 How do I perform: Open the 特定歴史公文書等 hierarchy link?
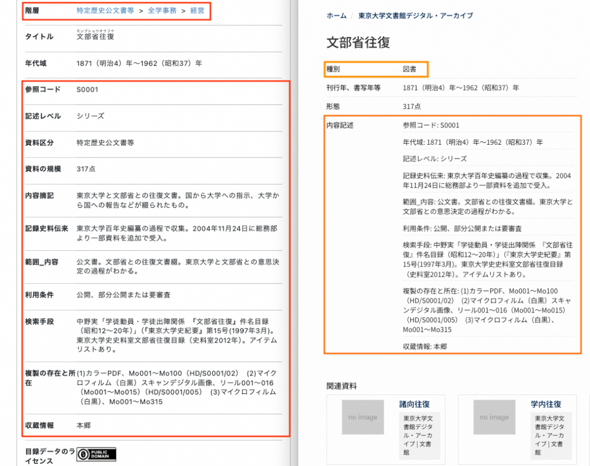pos(105,10)
